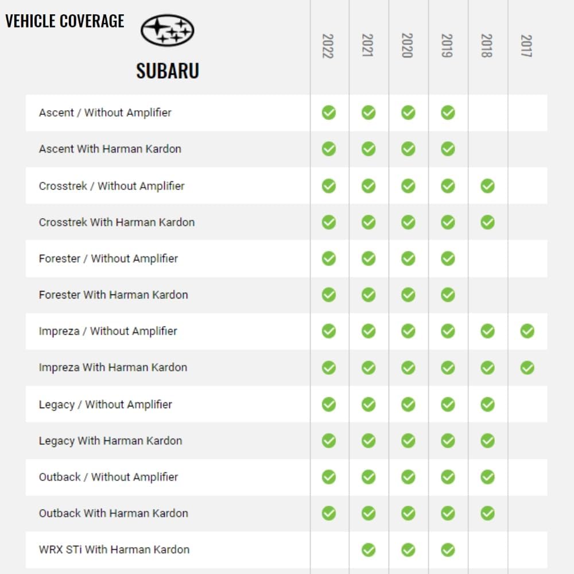The height and width of the screenshot is (574, 574).
Task: Click the Forester / Without Amplifier row label
Action: 108,258
